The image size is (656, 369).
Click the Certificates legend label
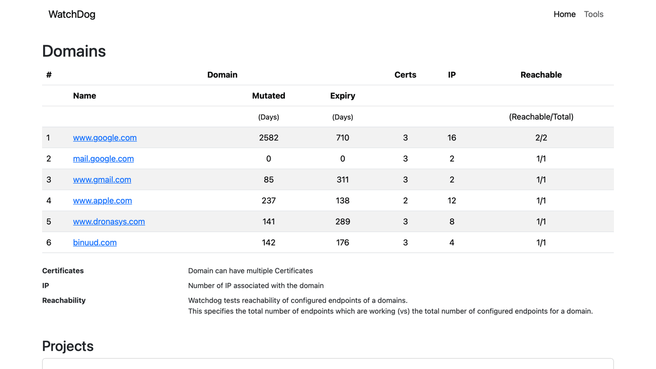pyautogui.click(x=63, y=271)
